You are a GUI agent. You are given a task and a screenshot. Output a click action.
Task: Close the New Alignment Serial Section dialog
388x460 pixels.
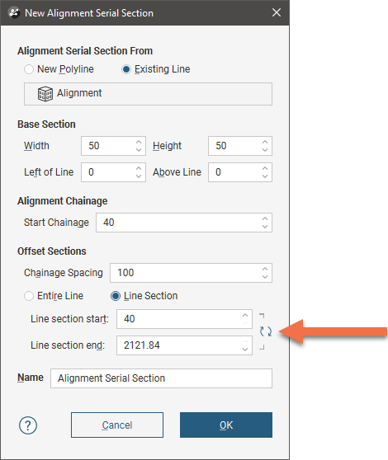coord(277,12)
